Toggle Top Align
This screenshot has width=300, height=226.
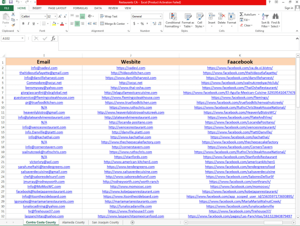click(72, 16)
